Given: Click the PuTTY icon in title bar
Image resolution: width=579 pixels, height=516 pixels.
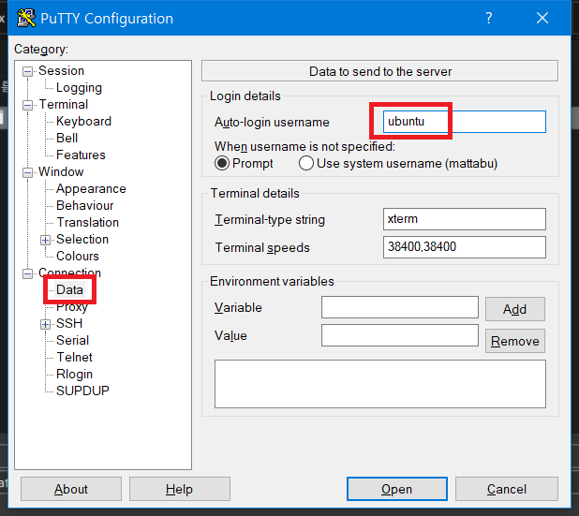Looking at the screenshot, I should [26, 18].
